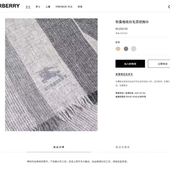Click the grey scarf product image
The image size is (170, 170).
click(x=51, y=75)
